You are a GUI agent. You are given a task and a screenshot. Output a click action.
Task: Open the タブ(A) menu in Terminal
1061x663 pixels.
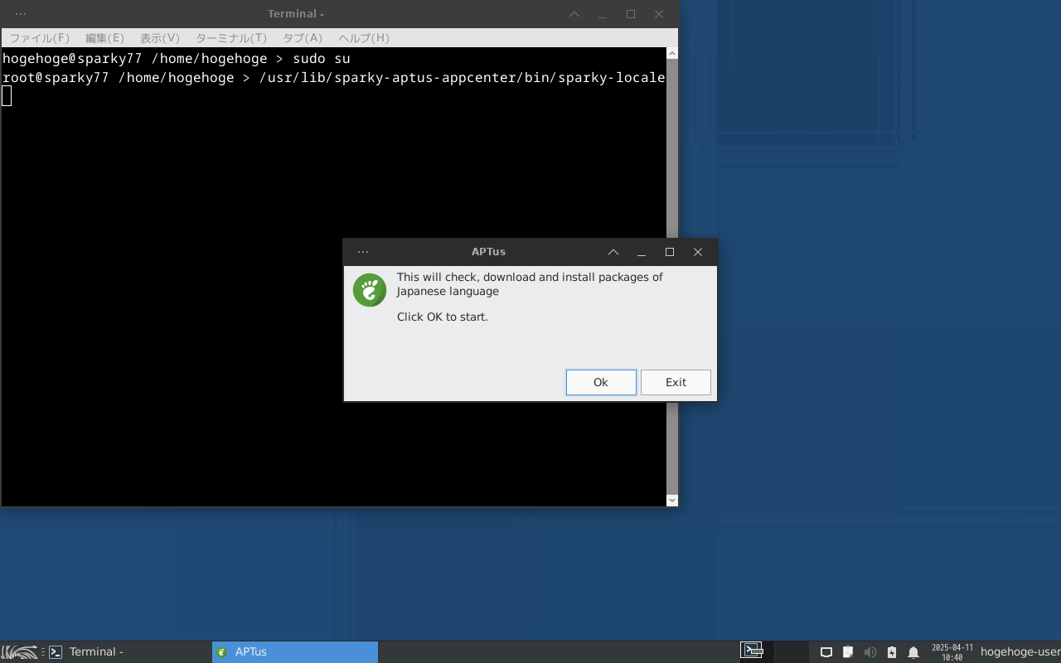[x=303, y=38]
